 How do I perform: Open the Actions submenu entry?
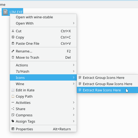click(43, 65)
